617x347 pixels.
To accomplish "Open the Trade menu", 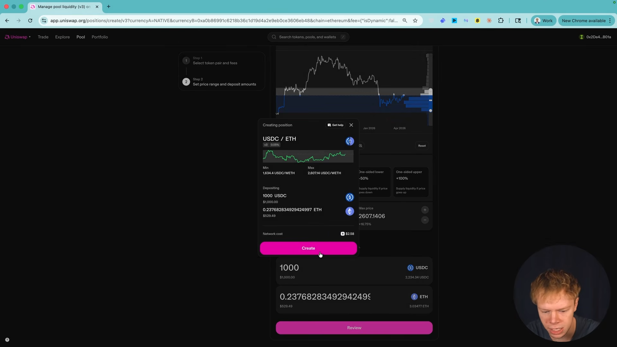I will (43, 37).
